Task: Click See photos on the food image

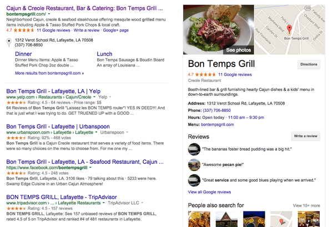Action: 238,50
